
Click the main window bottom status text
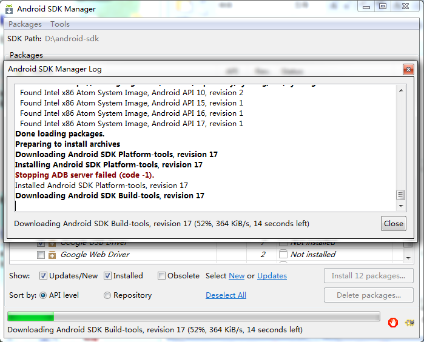pyautogui.click(x=155, y=330)
